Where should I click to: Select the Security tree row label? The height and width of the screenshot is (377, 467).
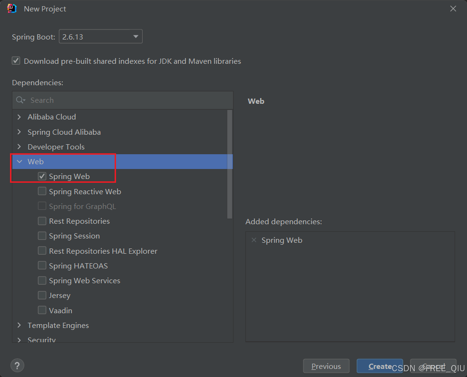tap(41, 340)
